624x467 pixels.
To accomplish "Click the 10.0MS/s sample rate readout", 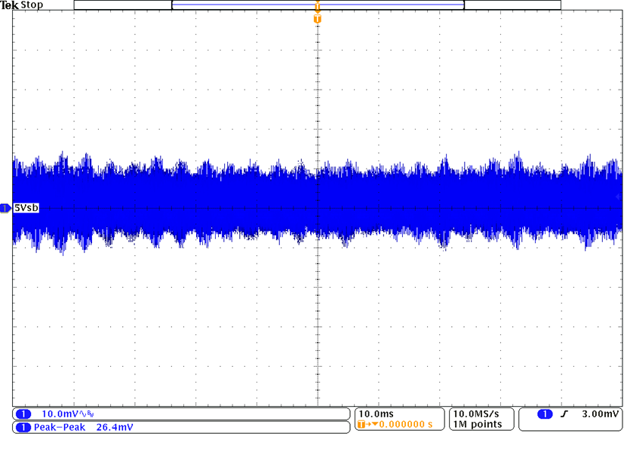I will (x=476, y=414).
